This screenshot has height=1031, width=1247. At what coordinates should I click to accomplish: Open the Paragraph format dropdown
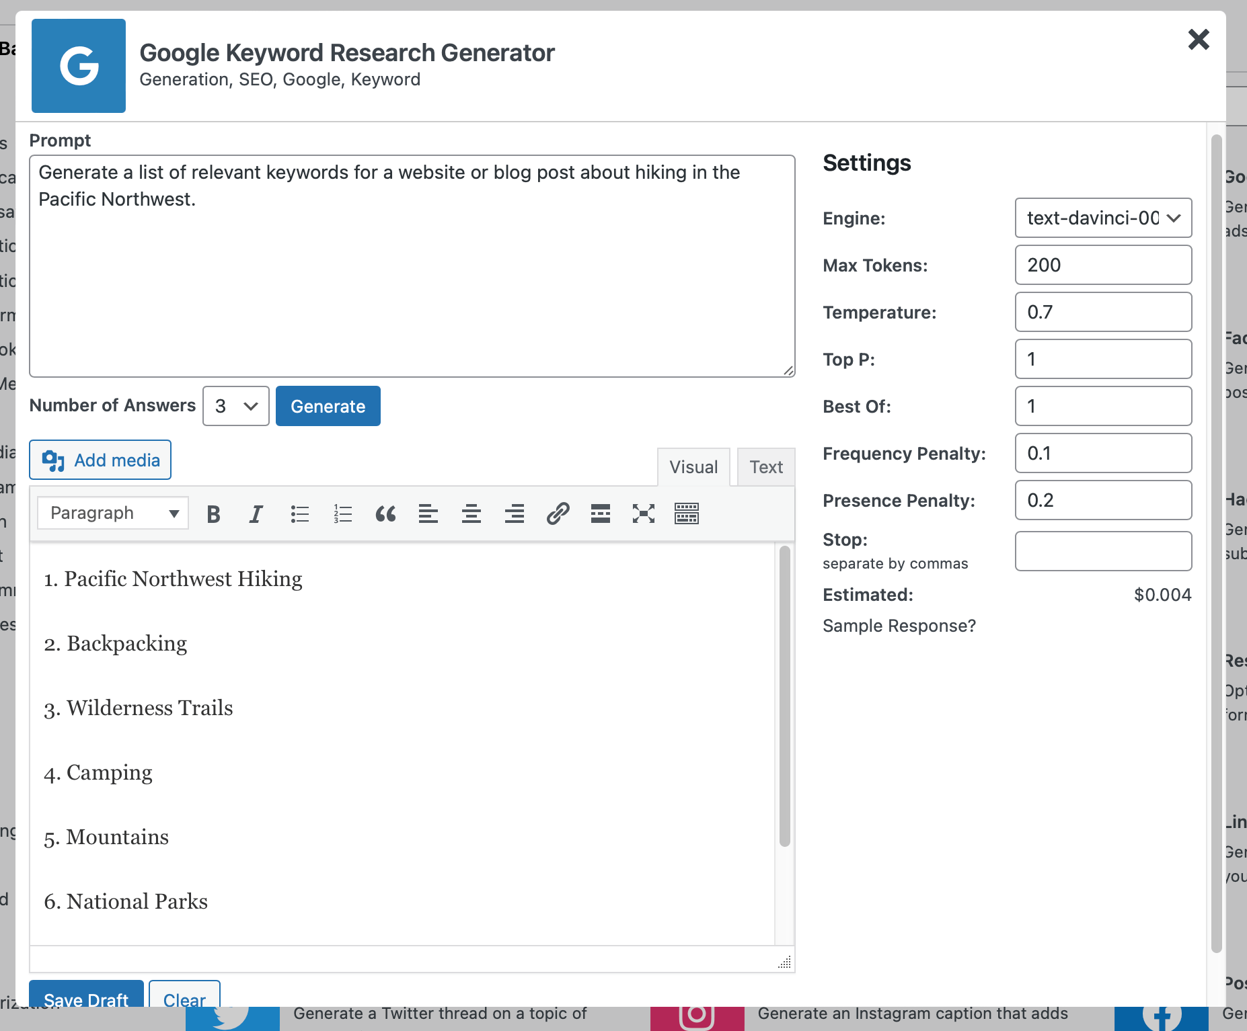click(x=113, y=513)
